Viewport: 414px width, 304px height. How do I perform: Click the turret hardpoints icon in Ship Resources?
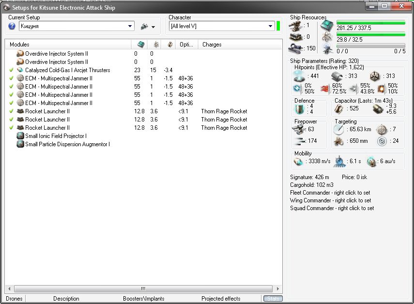point(296,26)
